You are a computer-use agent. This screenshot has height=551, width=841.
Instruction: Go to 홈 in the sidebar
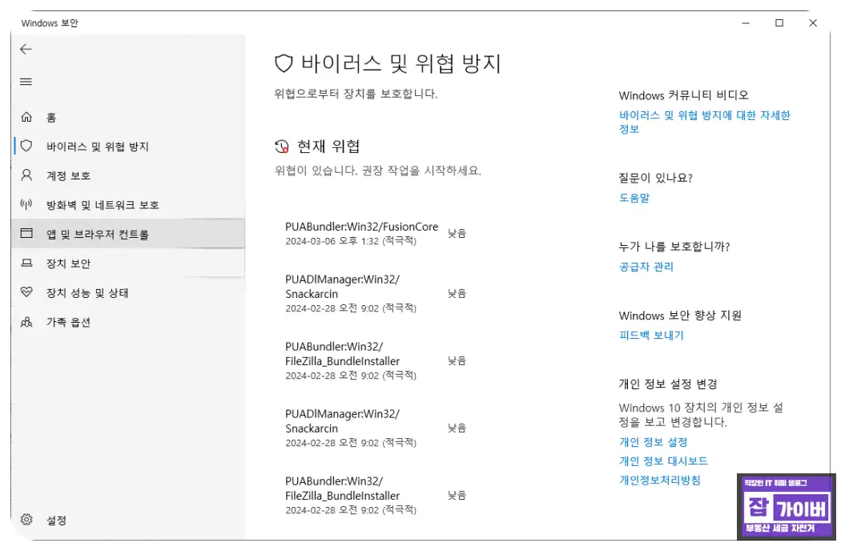[127, 117]
